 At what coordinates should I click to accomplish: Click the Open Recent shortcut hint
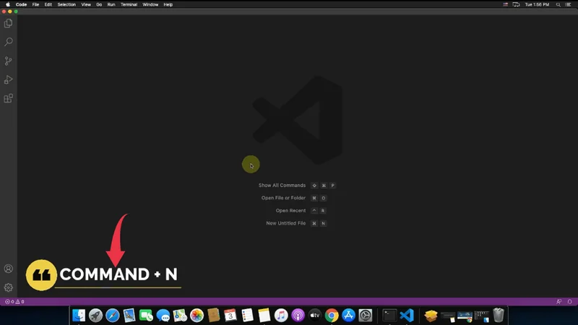pos(290,211)
